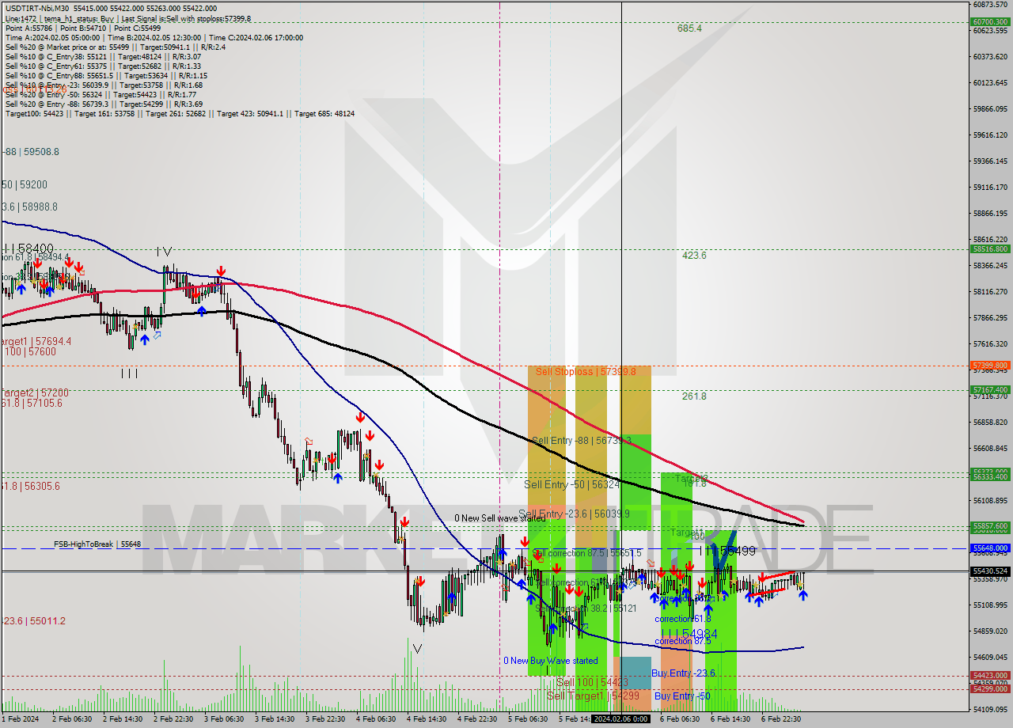The height and width of the screenshot is (728, 1013).
Task: Click the 'FSB-HighToBreak | 55648' label
Action: [97, 544]
